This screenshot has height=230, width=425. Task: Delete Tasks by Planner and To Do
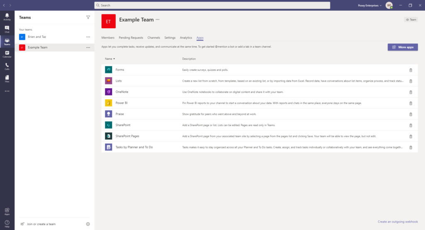coord(410,148)
